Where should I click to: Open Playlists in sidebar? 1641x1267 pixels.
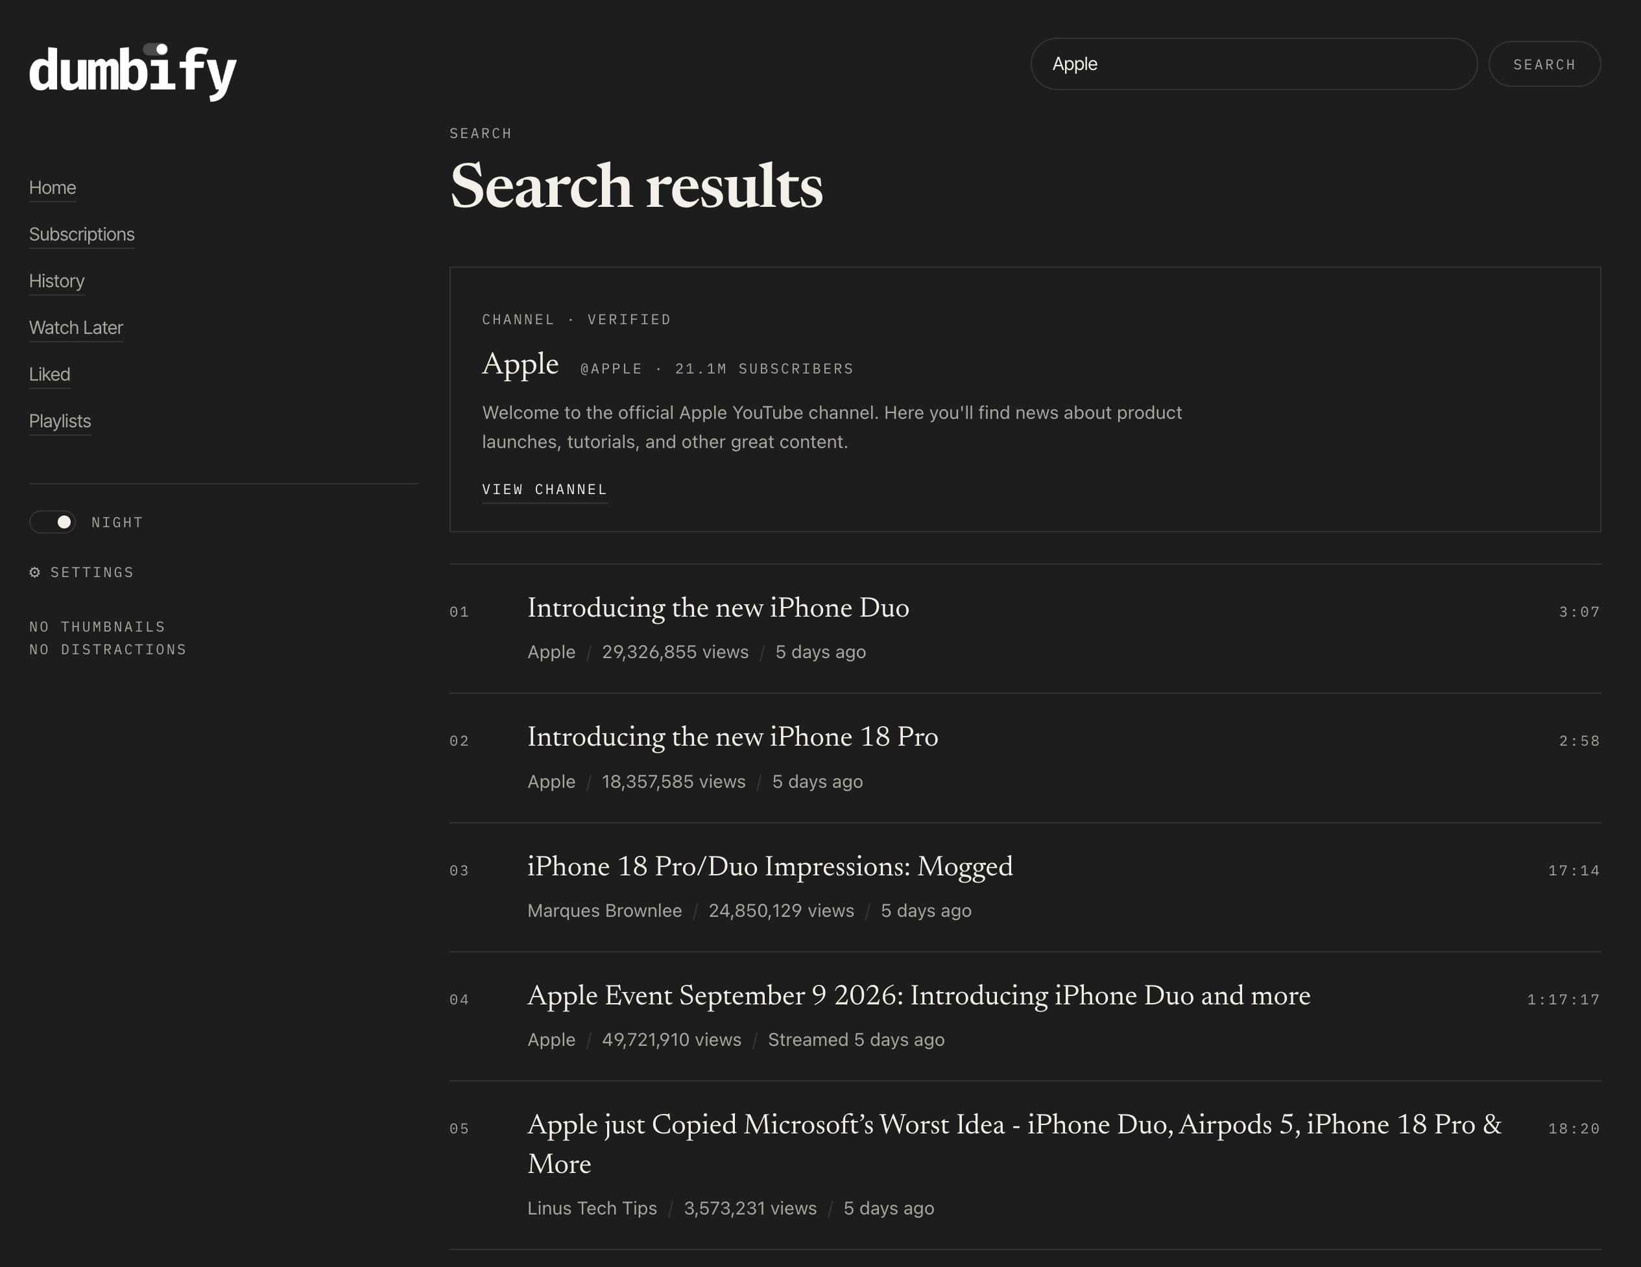pyautogui.click(x=60, y=421)
